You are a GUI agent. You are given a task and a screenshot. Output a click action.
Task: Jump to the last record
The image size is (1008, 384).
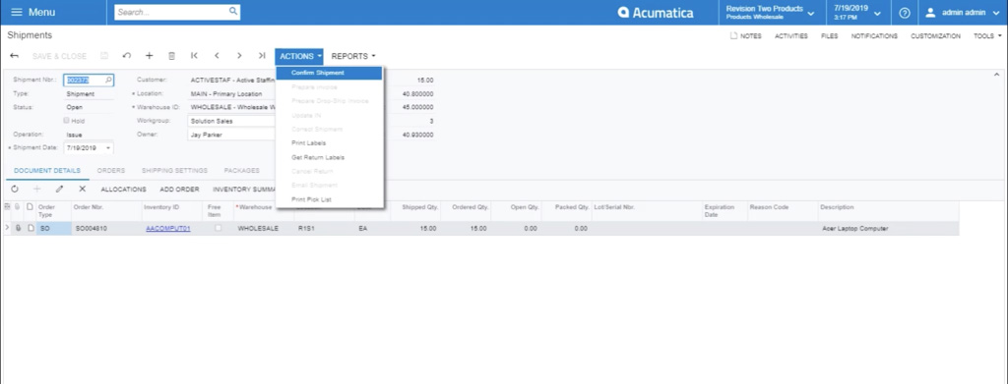[262, 56]
